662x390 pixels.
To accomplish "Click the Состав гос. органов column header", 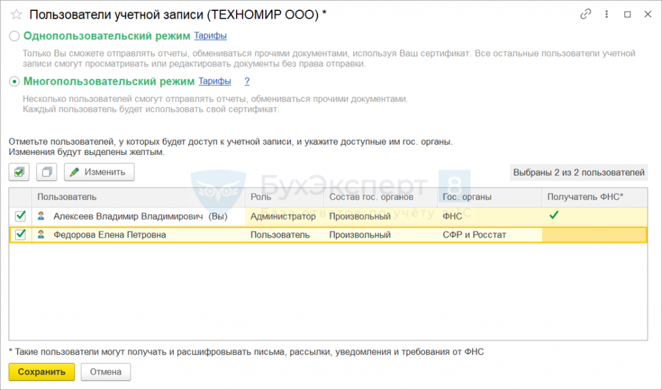I will tap(380, 197).
